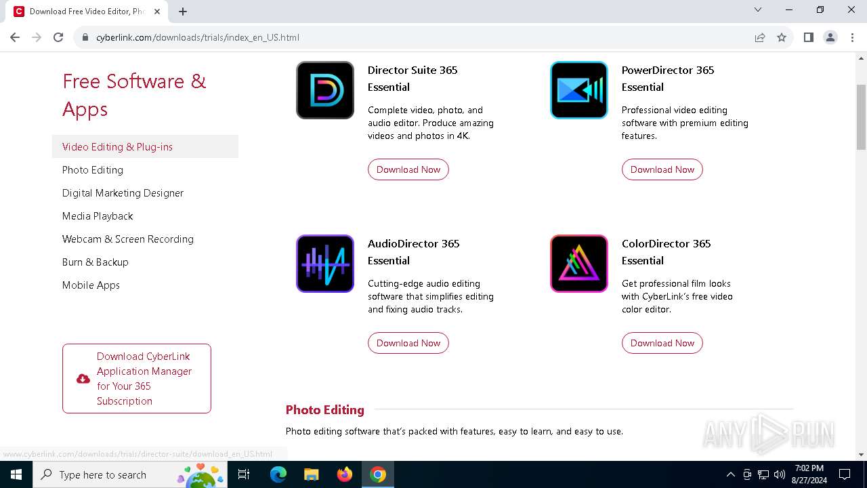Download ColorDirector 365 Essential now
Viewport: 867px width, 488px height.
click(662, 343)
